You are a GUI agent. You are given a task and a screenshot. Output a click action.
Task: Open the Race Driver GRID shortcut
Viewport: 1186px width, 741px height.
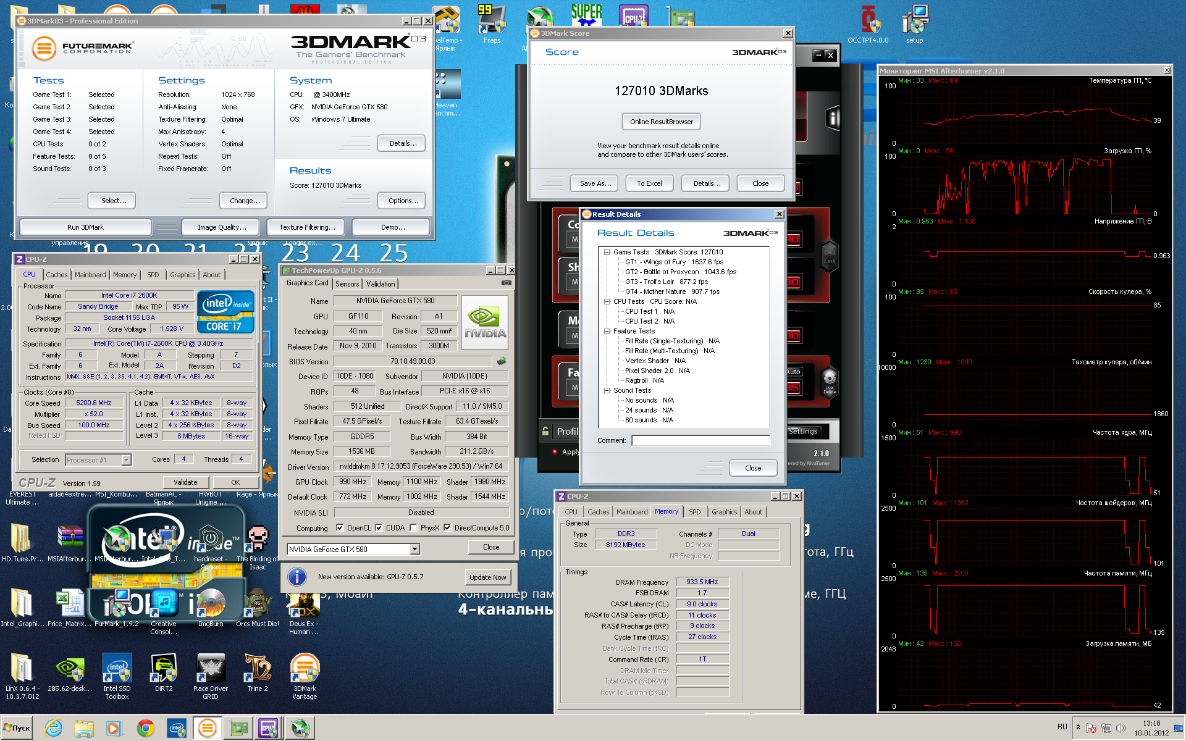[211, 676]
